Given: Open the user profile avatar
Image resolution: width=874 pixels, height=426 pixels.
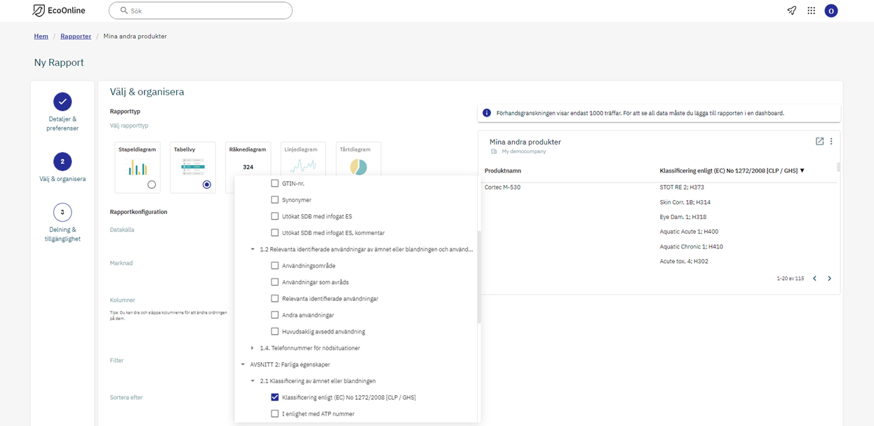Looking at the screenshot, I should (x=831, y=11).
